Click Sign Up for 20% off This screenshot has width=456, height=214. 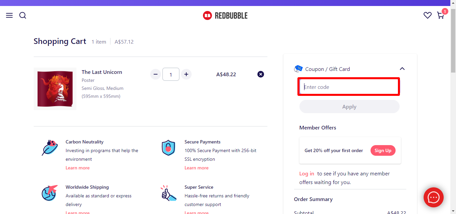coord(383,150)
